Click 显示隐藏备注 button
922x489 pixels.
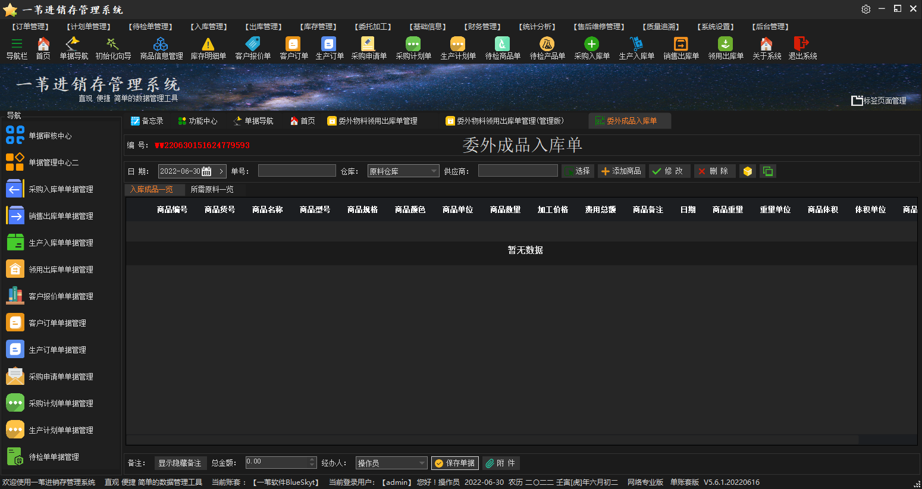pyautogui.click(x=180, y=463)
